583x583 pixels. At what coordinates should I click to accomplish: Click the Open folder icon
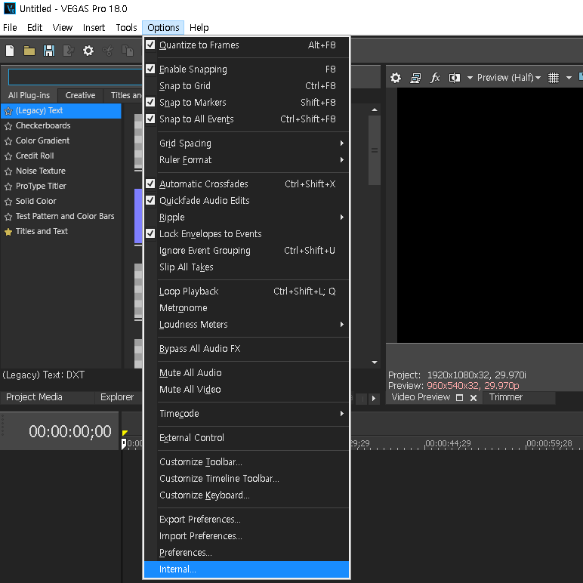(x=29, y=51)
